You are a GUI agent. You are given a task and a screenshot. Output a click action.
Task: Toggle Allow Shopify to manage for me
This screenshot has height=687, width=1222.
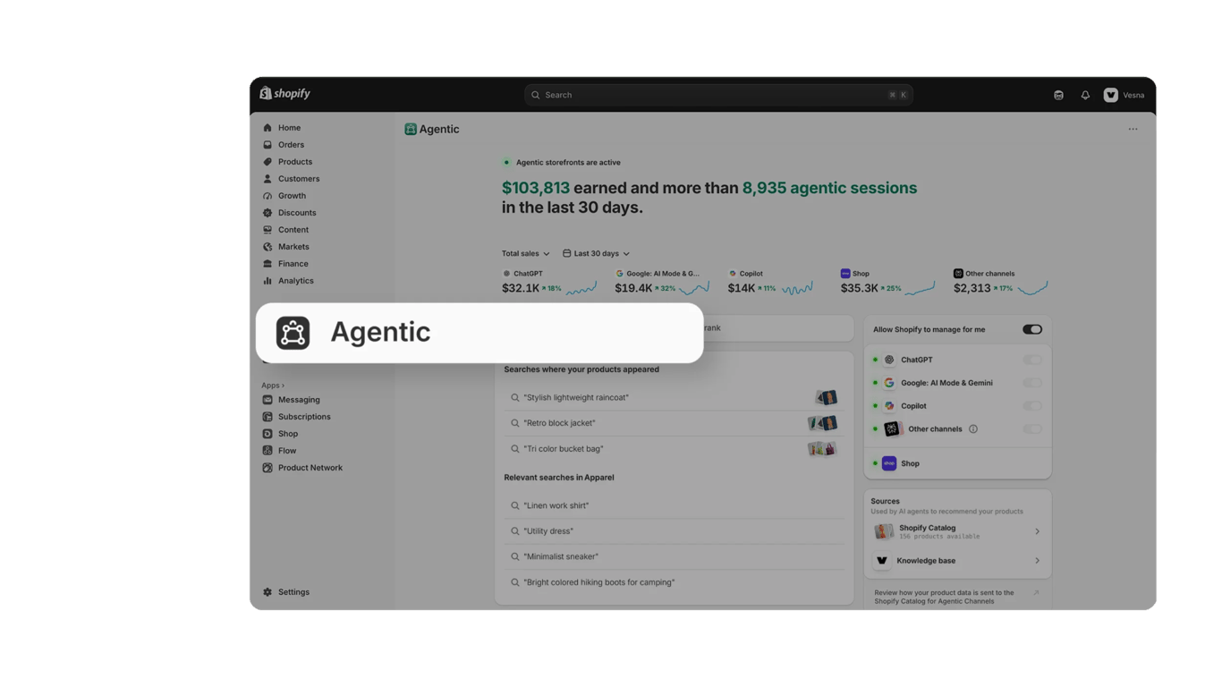click(1032, 329)
